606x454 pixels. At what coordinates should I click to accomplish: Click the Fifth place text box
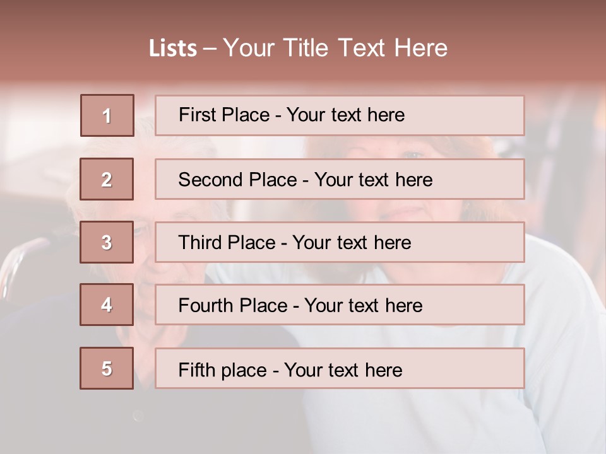click(x=340, y=368)
